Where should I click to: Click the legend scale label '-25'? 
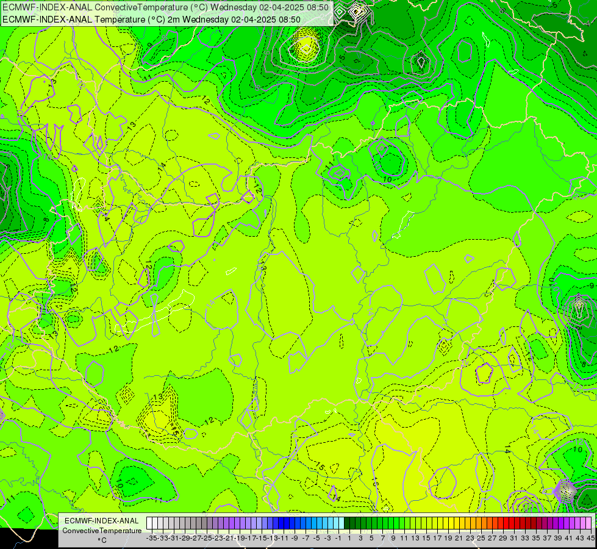pos(207,538)
